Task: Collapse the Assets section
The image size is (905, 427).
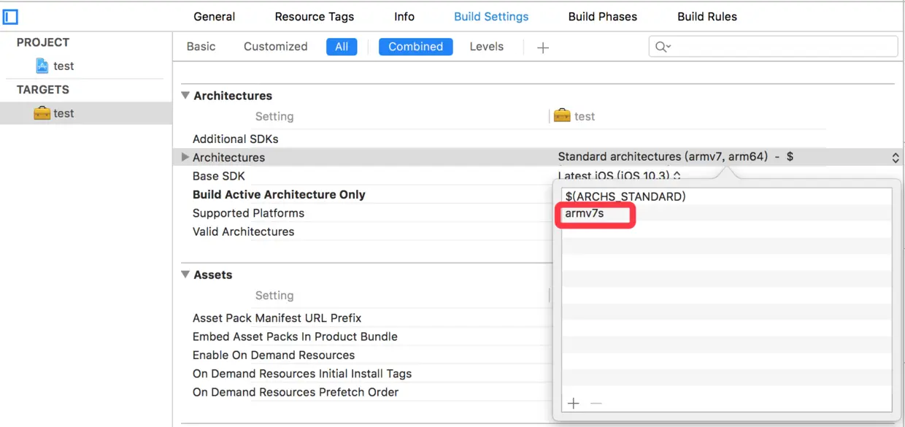Action: click(x=186, y=274)
